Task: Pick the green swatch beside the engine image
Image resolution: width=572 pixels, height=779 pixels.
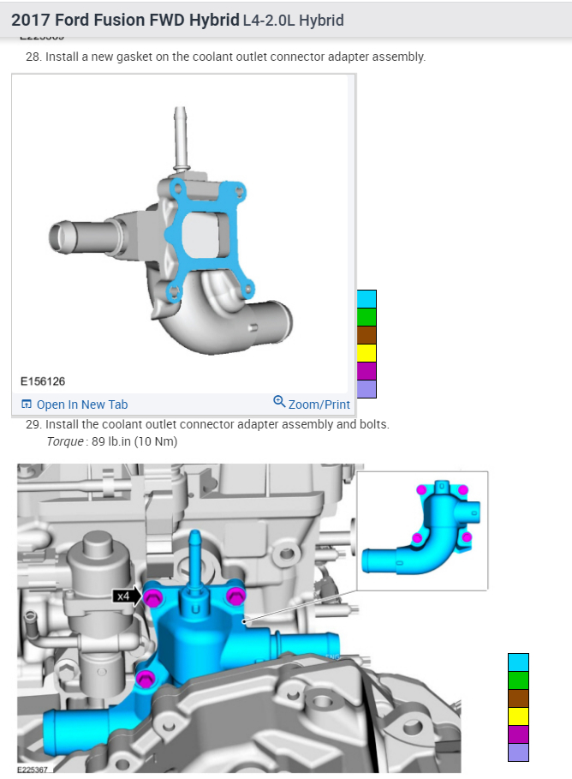Action: click(x=518, y=680)
